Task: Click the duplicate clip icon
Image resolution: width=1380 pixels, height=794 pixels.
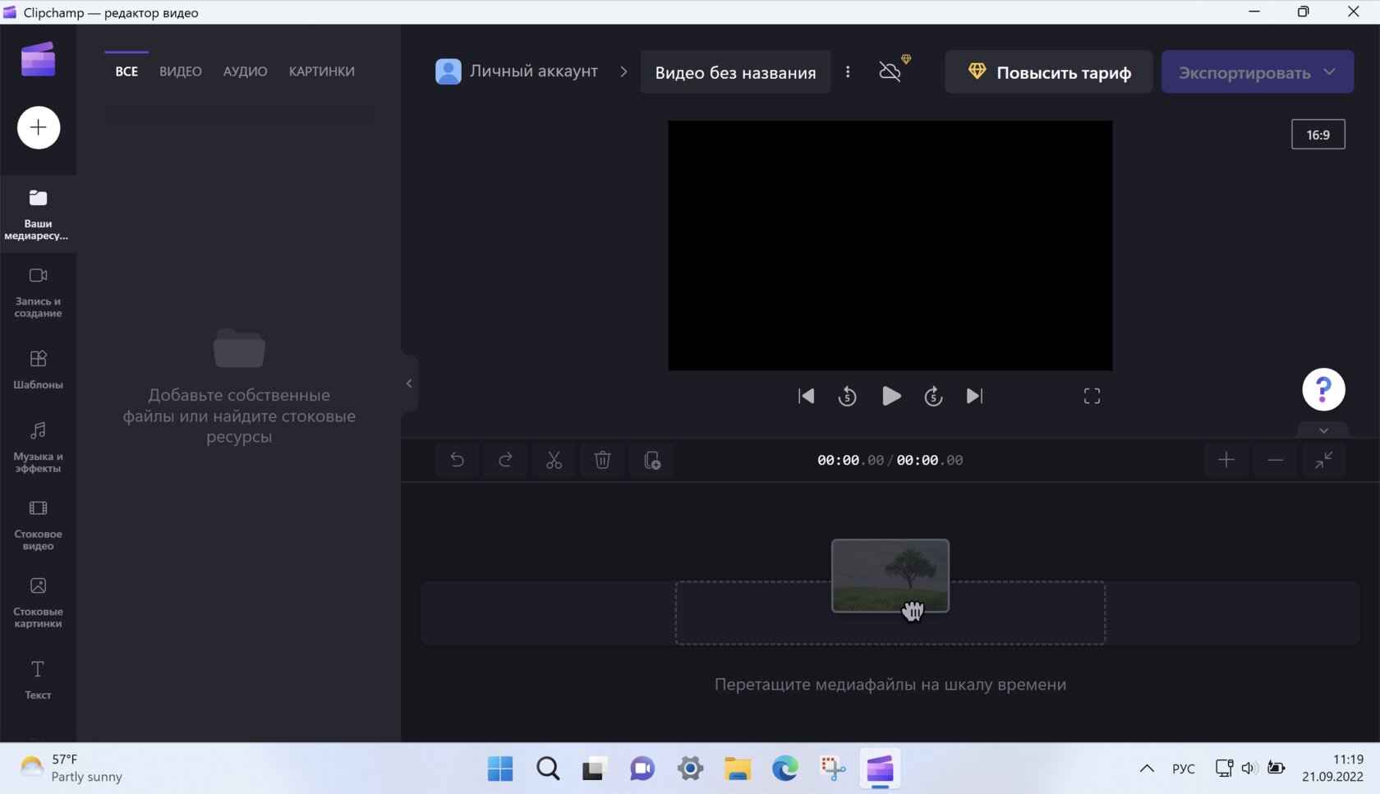Action: tap(651, 461)
